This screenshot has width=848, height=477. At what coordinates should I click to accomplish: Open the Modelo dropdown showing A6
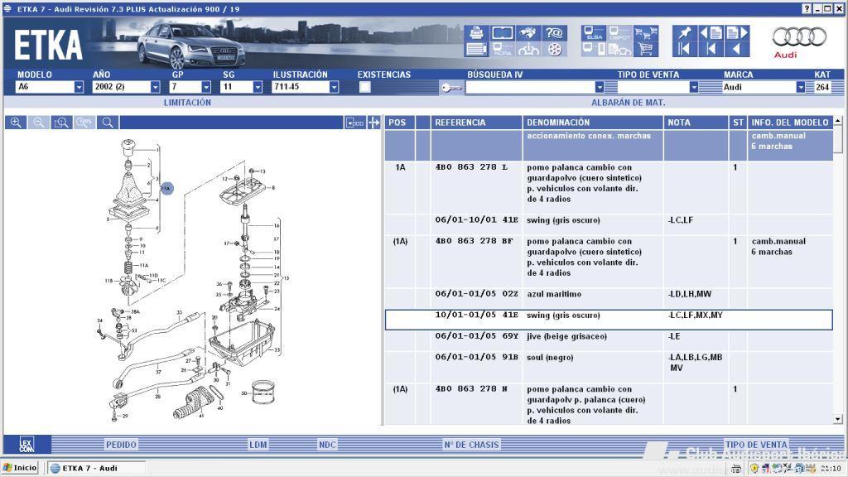pyautogui.click(x=79, y=87)
